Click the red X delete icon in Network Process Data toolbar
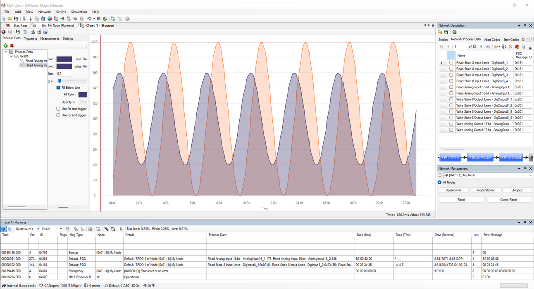534x289 pixels. (510, 47)
